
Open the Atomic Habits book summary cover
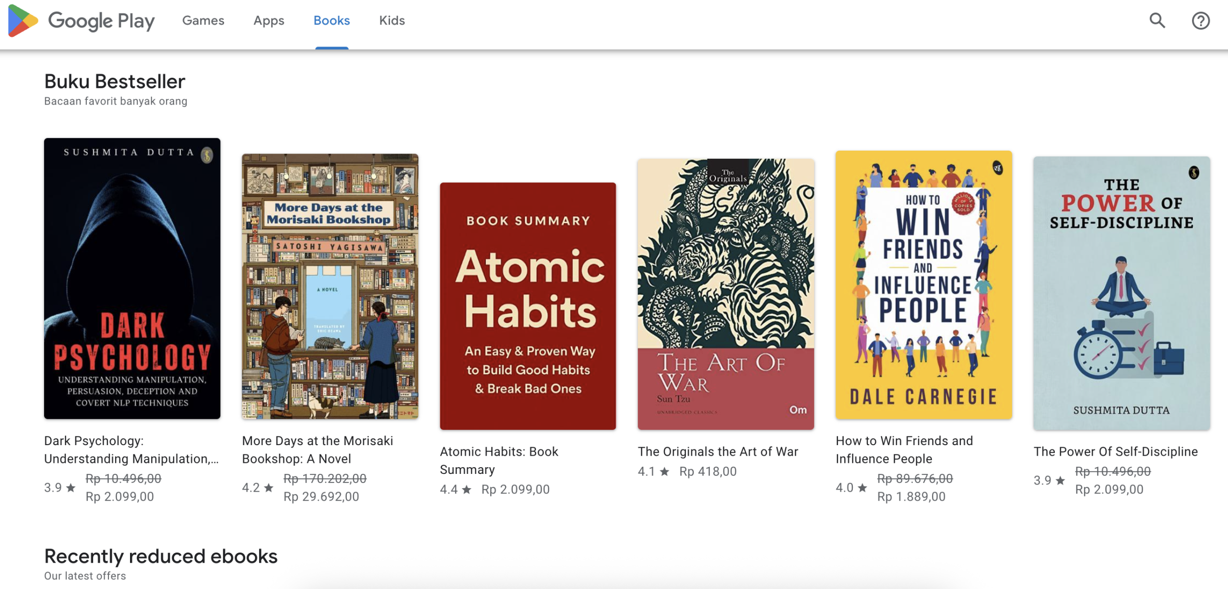click(x=528, y=306)
